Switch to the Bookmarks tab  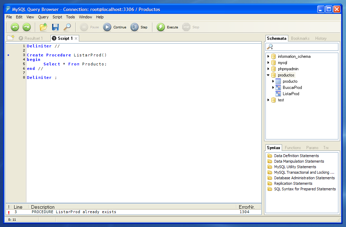300,38
